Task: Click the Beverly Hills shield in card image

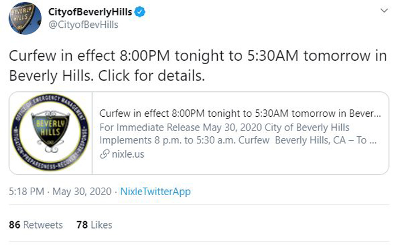Action: click(50, 129)
